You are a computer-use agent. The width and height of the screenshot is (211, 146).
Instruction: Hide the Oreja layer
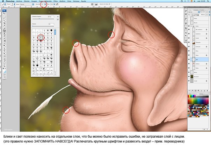pyautogui.click(x=189, y=55)
